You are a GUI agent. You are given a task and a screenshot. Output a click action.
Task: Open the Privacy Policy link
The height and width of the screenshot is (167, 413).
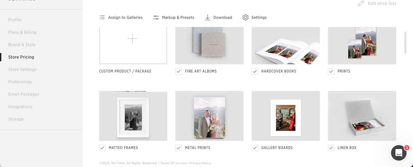click(200, 163)
